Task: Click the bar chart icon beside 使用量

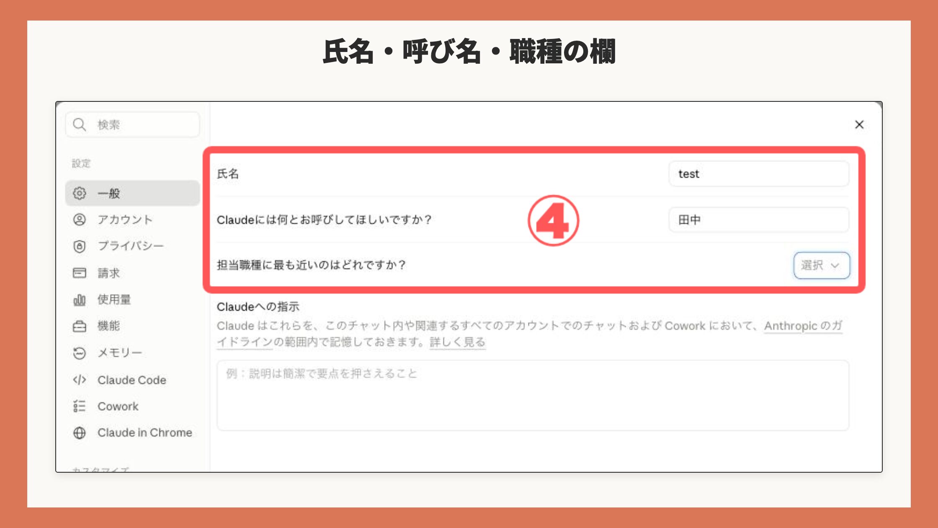Action: pyautogui.click(x=80, y=300)
